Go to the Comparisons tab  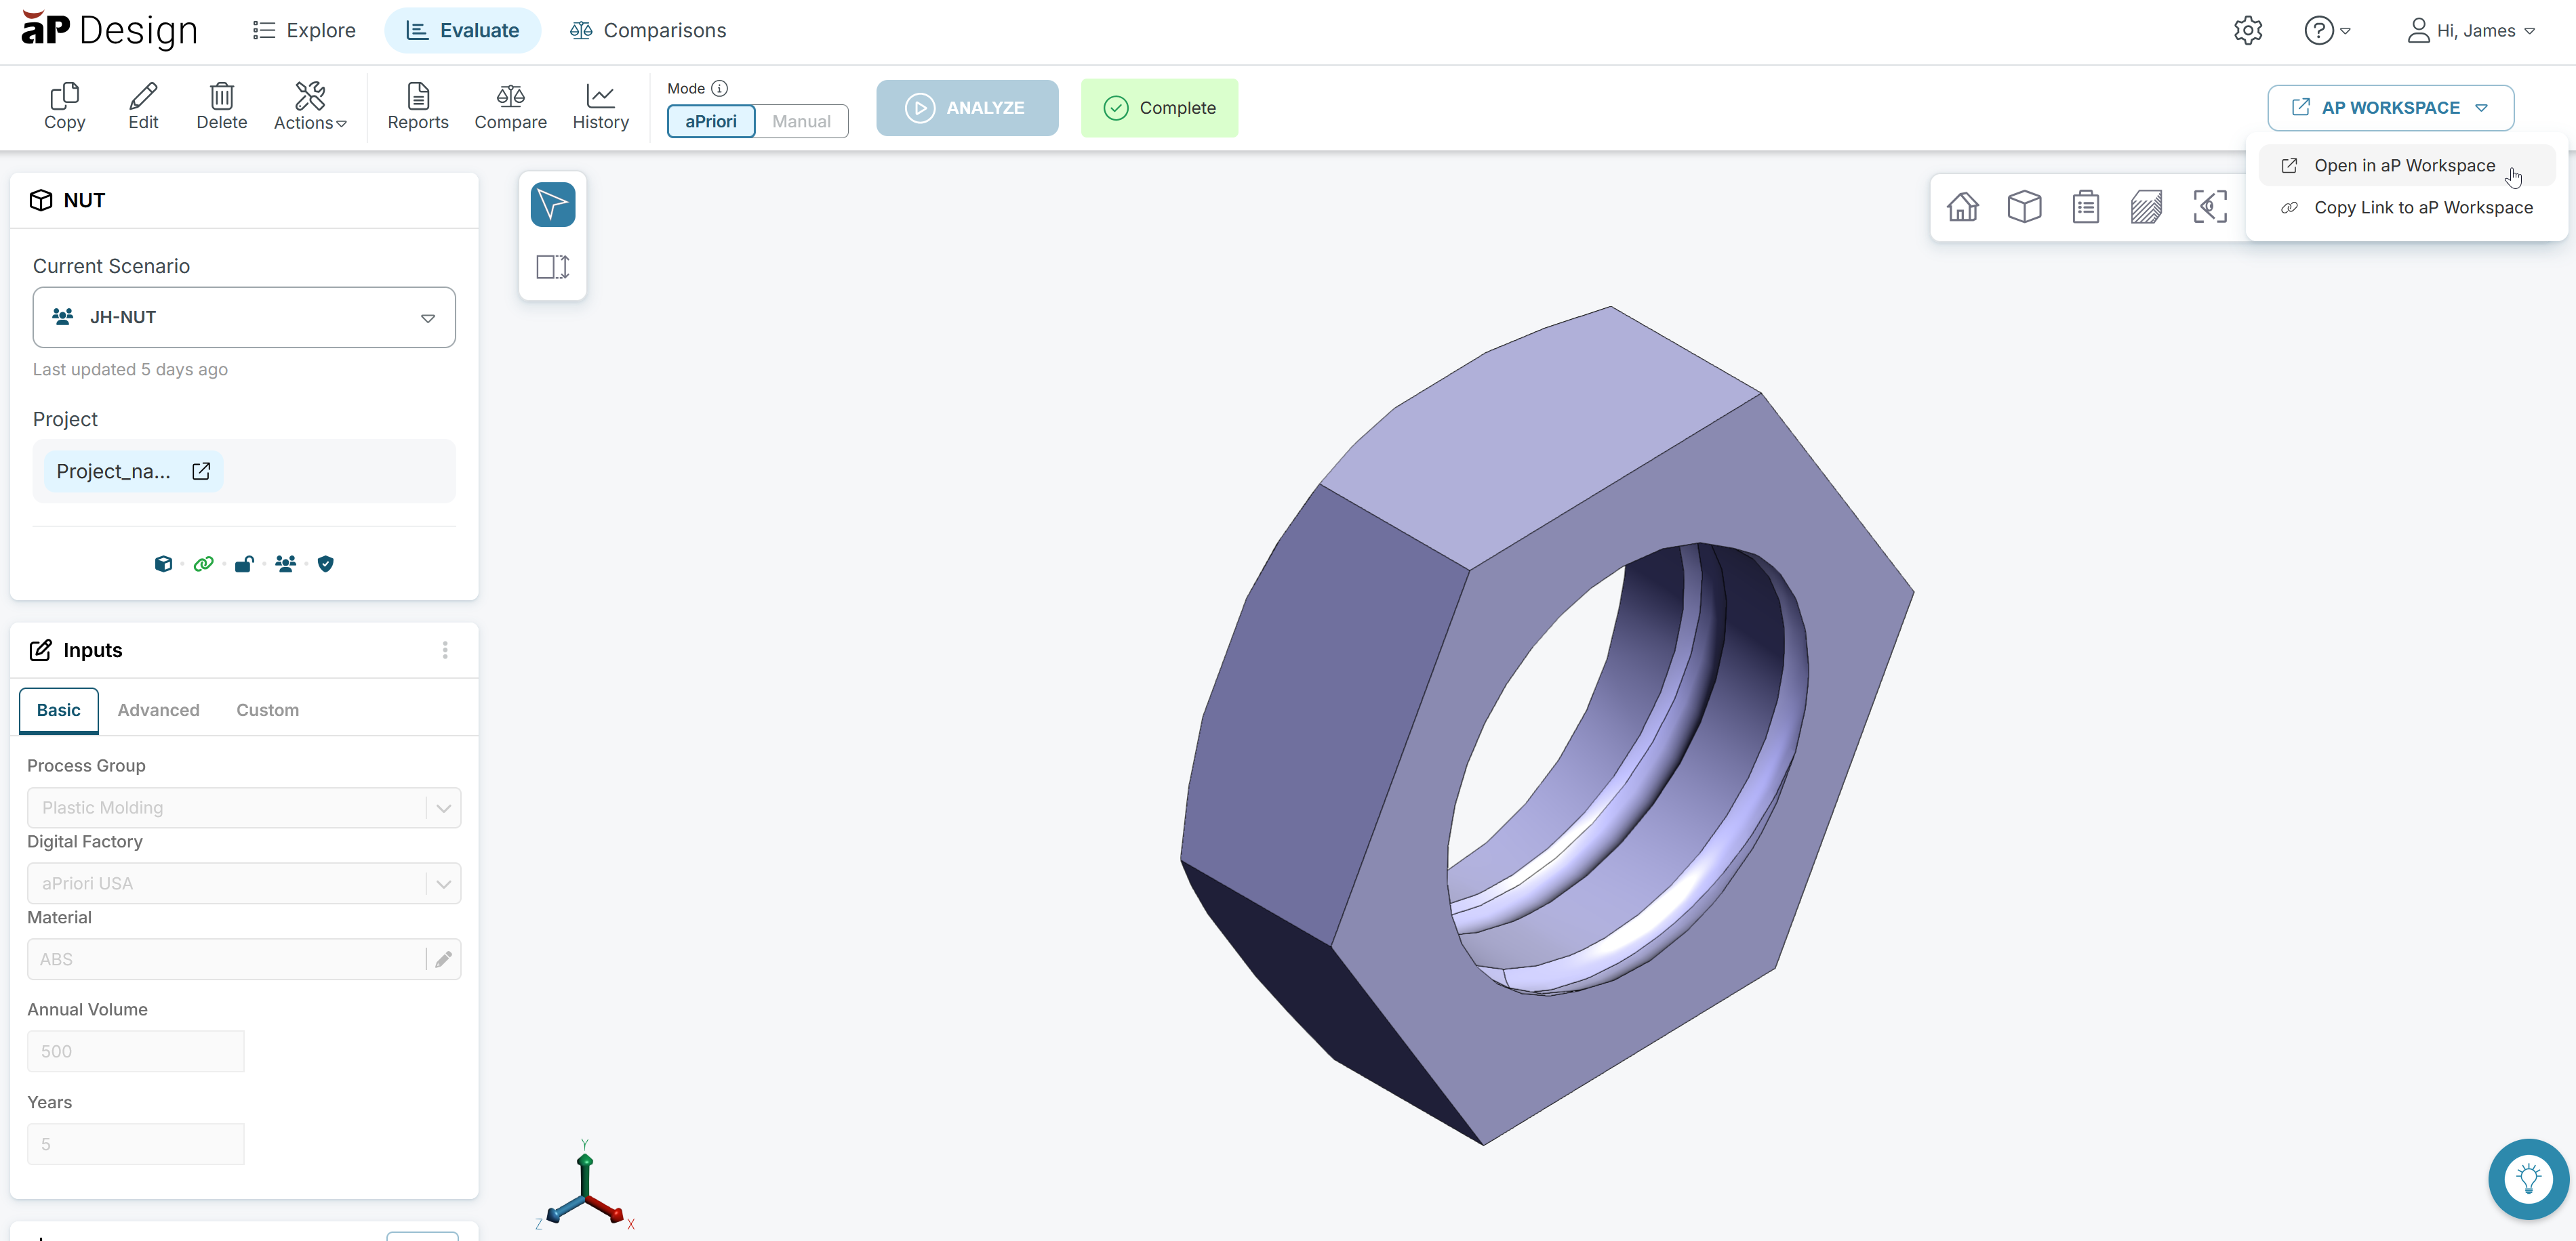[x=648, y=31]
